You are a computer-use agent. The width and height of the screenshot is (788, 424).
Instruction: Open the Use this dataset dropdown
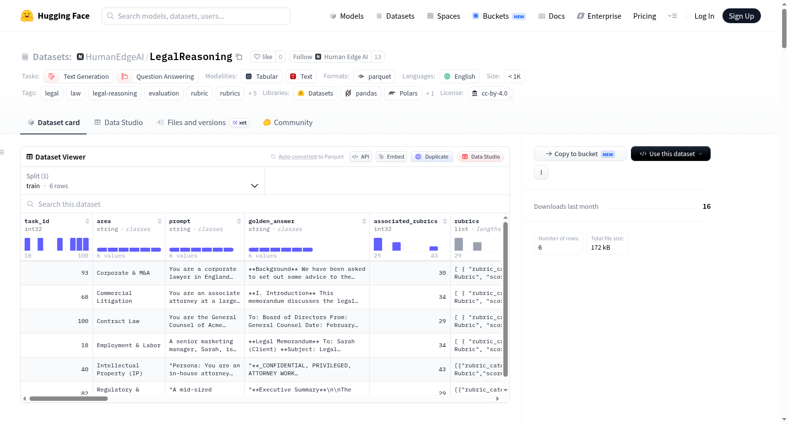point(671,154)
